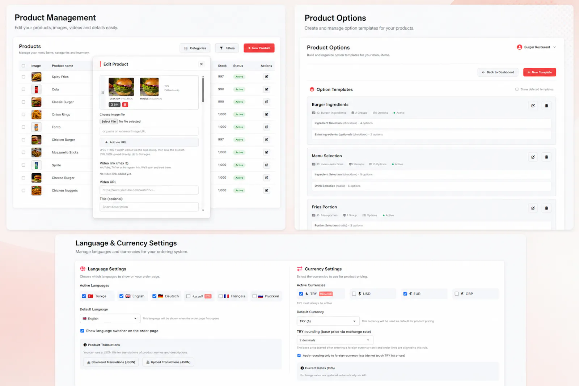Download Translations JSON file
Image resolution: width=579 pixels, height=386 pixels.
(111, 362)
